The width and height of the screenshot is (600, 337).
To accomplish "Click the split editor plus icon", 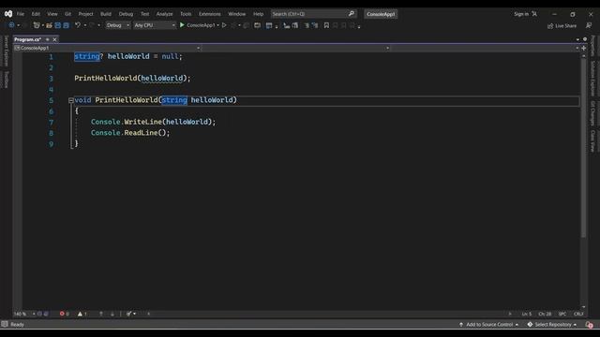I will click(x=583, y=48).
